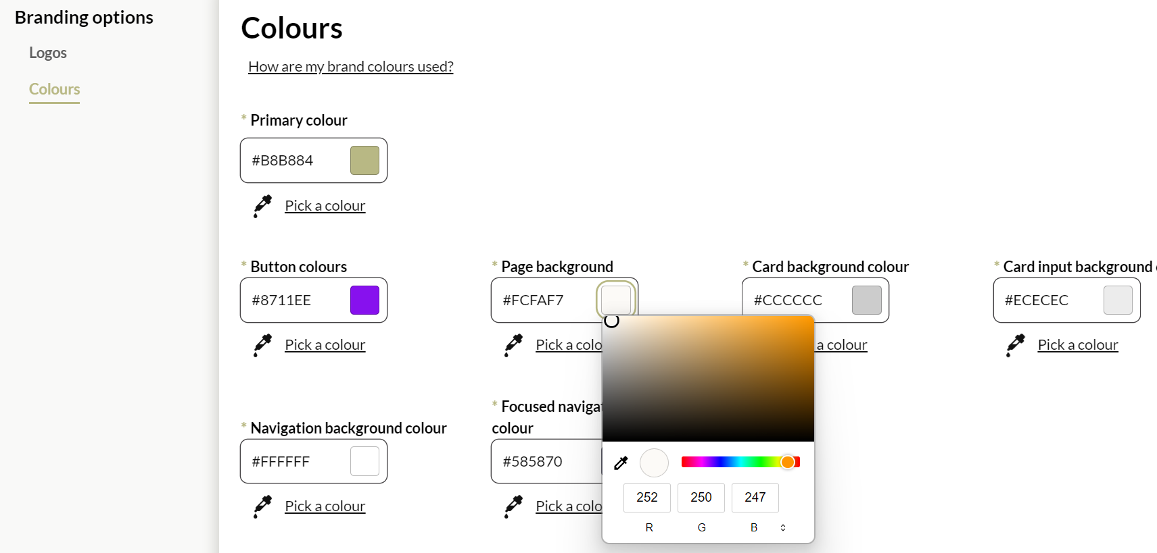Click the eyedropper icon under Primary colour
The height and width of the screenshot is (553, 1157).
(x=262, y=206)
